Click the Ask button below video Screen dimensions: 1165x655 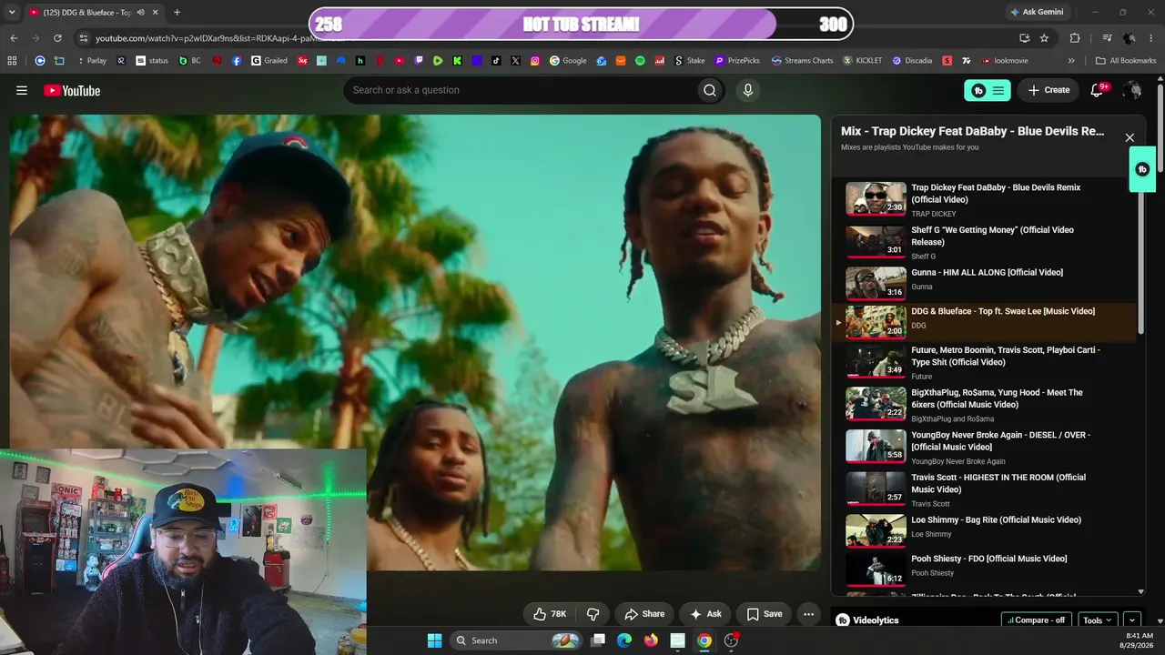tap(705, 614)
